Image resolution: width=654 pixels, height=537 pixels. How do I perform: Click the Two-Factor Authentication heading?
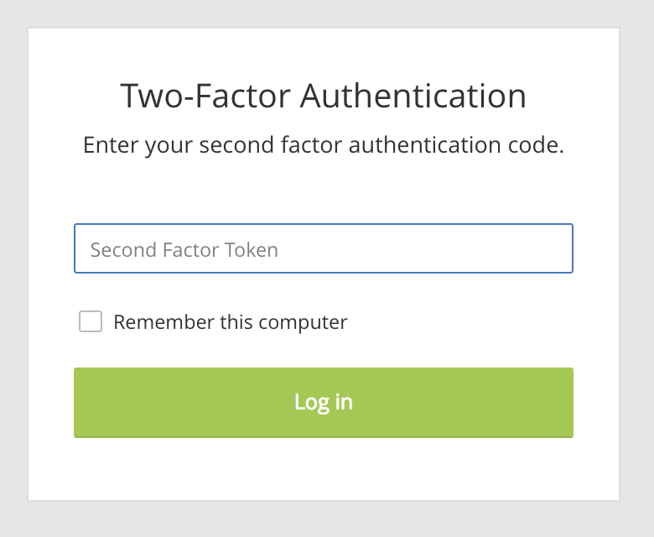pyautogui.click(x=324, y=96)
